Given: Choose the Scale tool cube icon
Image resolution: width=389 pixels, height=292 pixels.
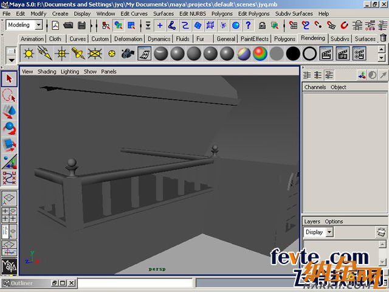Looking at the screenshot, I should point(9,145).
